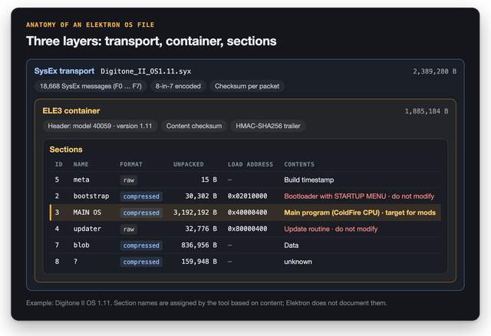The height and width of the screenshot is (336, 491).
Task: Click the '8-in-7 encoded' pill
Action: [178, 86]
